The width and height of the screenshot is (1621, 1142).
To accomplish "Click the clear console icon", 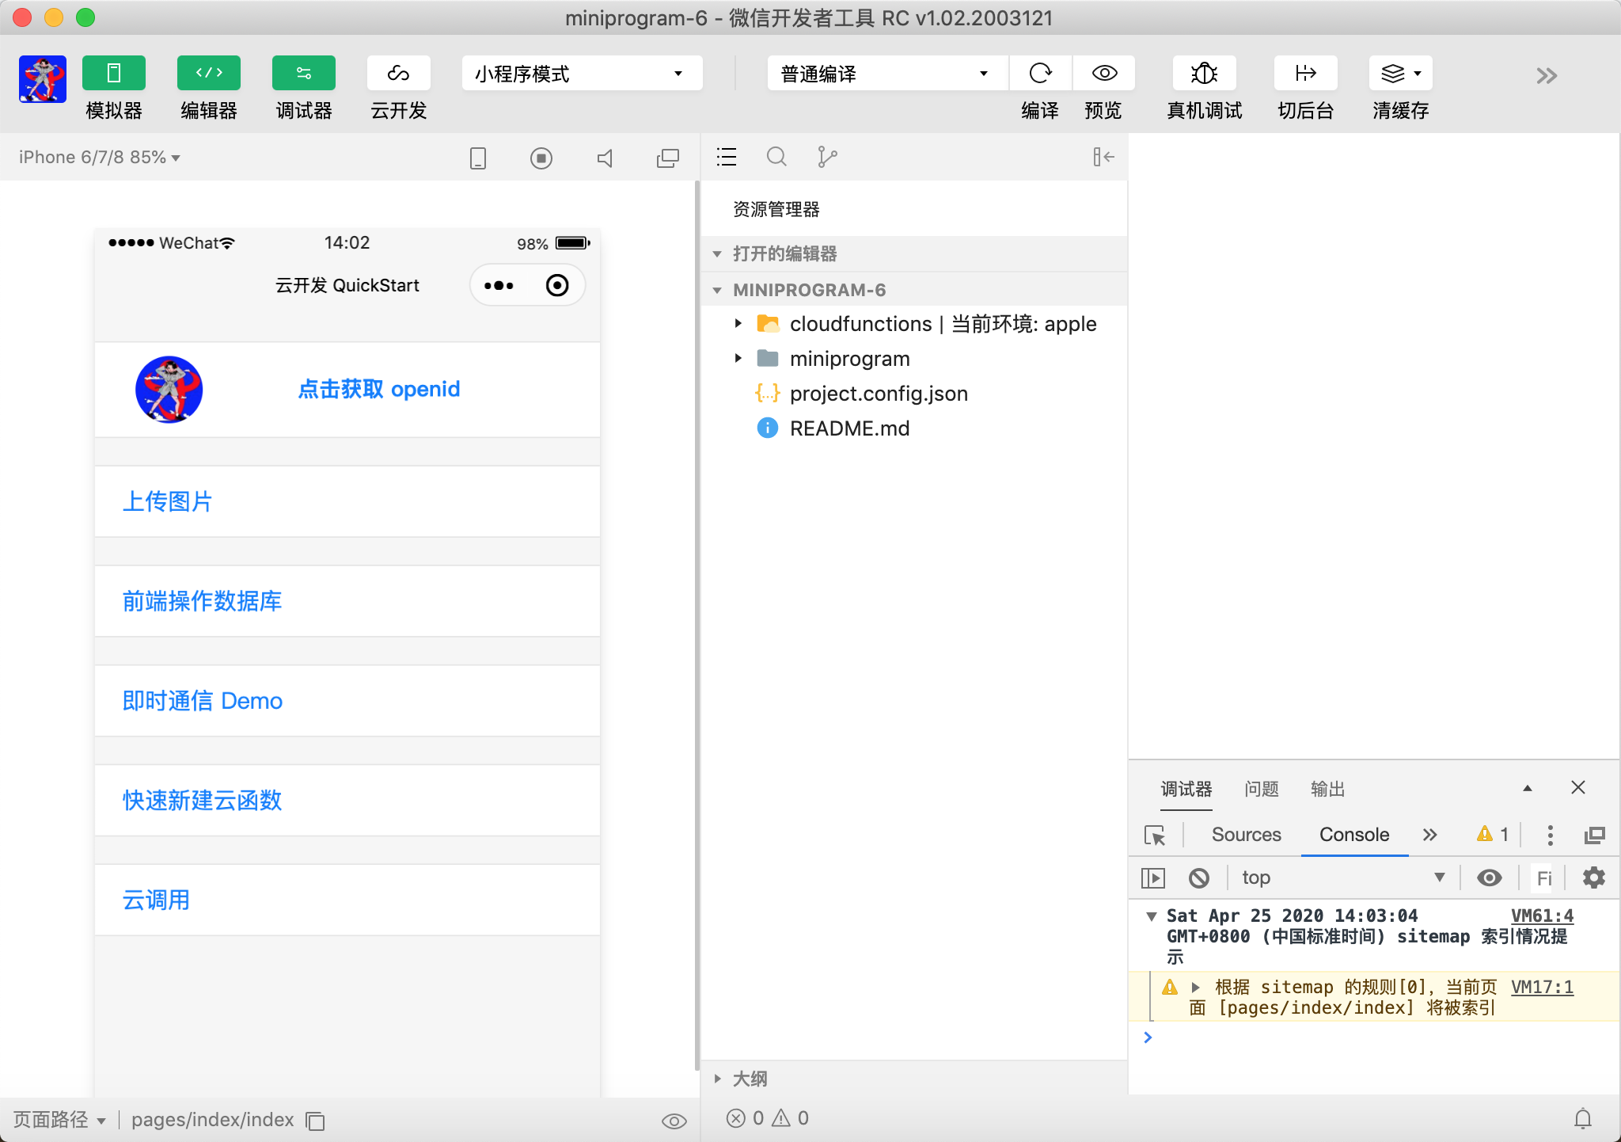I will (x=1198, y=877).
